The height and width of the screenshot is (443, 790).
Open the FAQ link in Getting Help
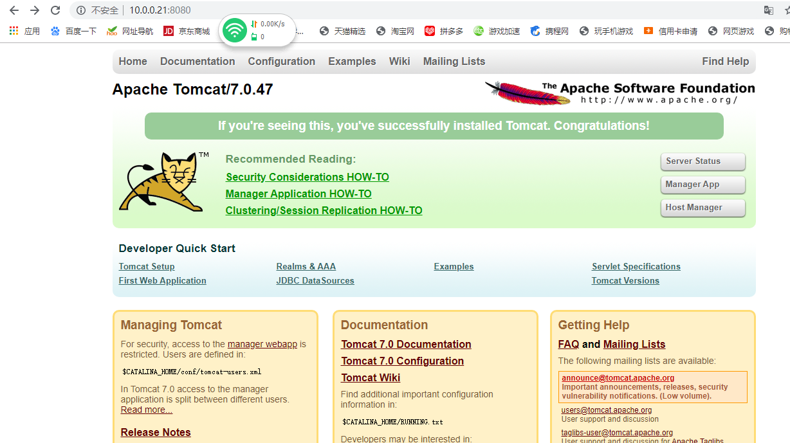(x=569, y=344)
